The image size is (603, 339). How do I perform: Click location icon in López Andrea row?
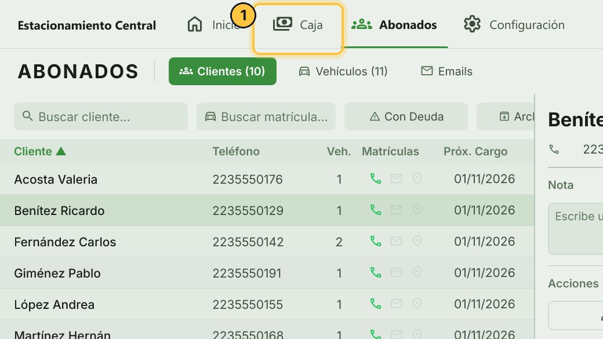[417, 304]
